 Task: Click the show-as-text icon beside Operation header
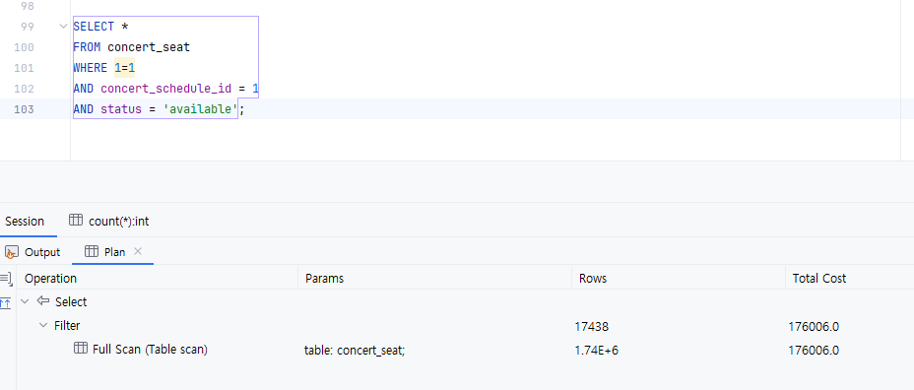click(6, 279)
